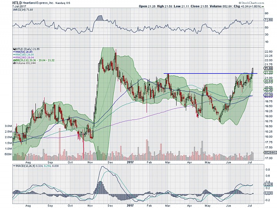This screenshot has width=277, height=208.
Task: Click the 2017 label under price panel
Action: tap(130, 162)
